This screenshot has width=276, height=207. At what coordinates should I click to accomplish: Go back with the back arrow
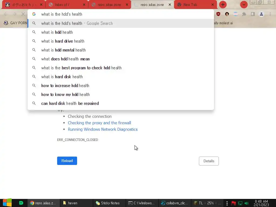pos(6,14)
